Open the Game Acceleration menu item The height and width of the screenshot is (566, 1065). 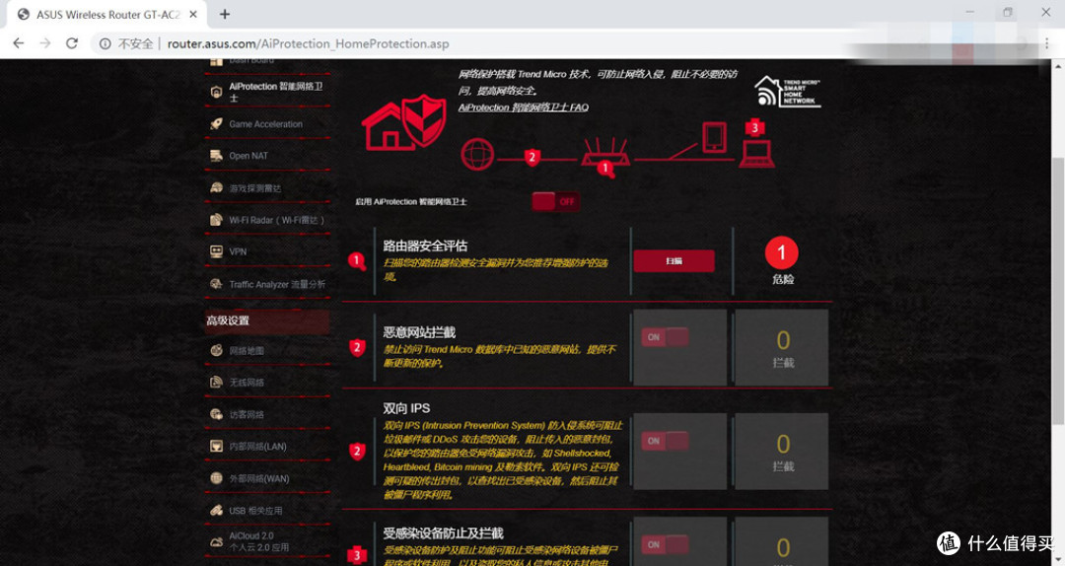click(x=267, y=123)
